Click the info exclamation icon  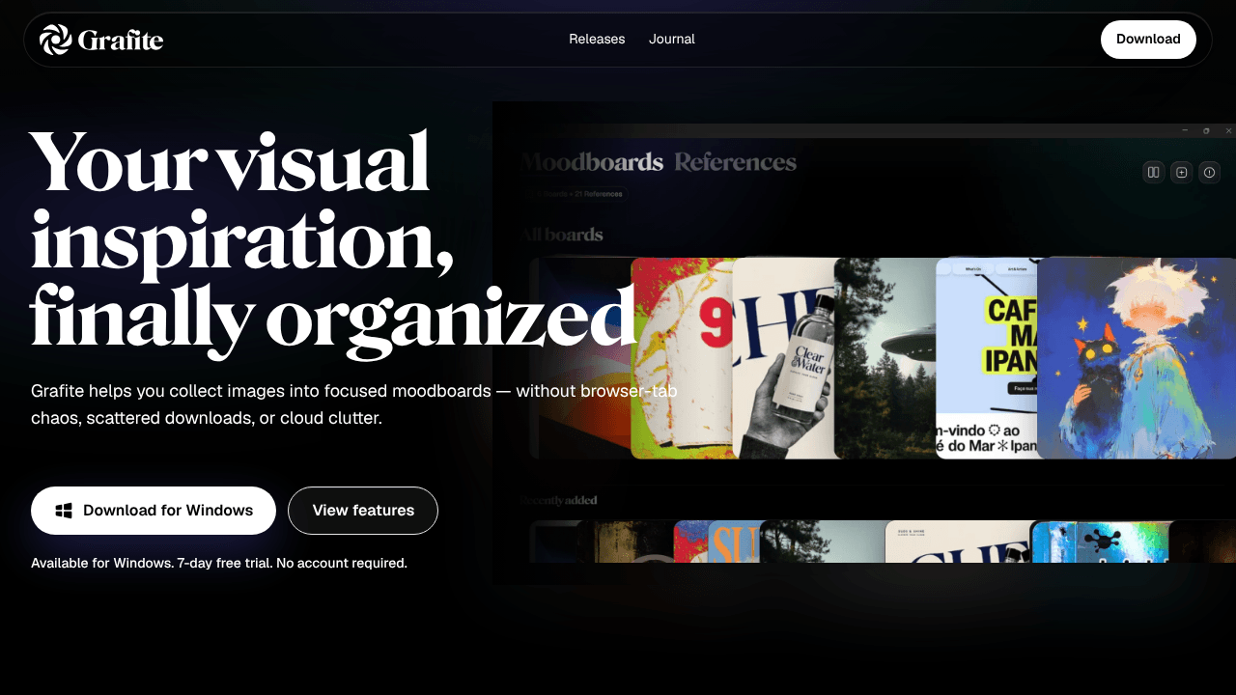1209,173
